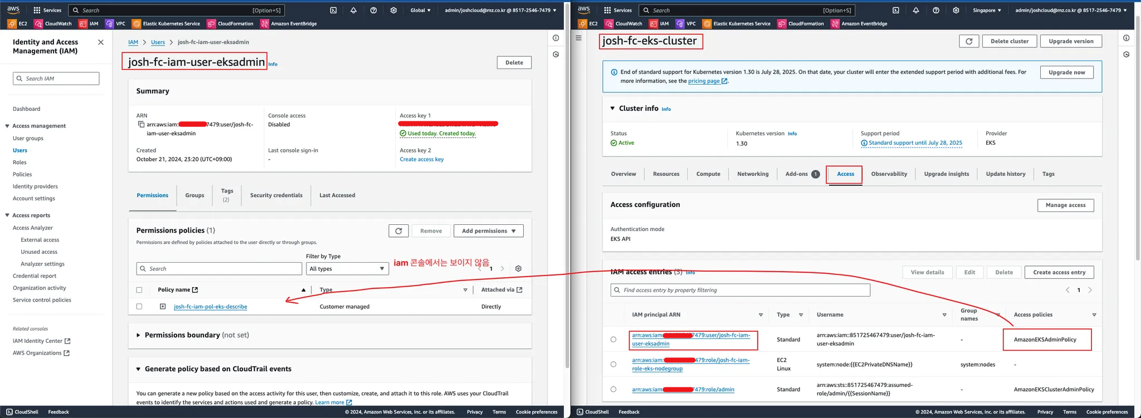1141x418 pixels.
Task: Open info panel icon at right edge of EKS window
Action: point(1126,38)
